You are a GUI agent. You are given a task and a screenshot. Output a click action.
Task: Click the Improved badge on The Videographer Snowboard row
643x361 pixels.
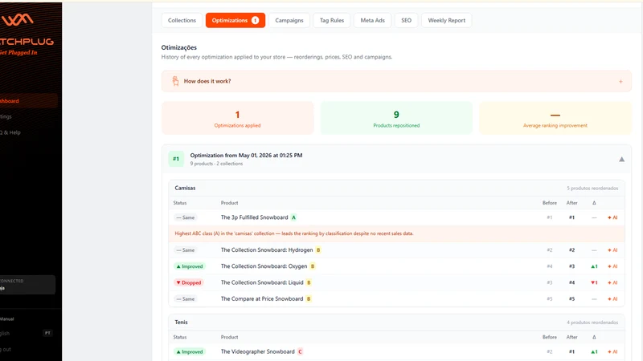(x=190, y=352)
